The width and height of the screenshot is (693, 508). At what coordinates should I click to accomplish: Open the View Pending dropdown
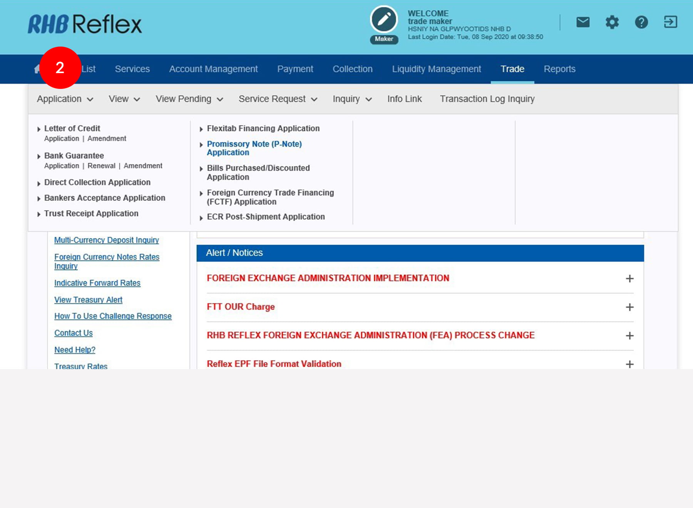pos(189,99)
